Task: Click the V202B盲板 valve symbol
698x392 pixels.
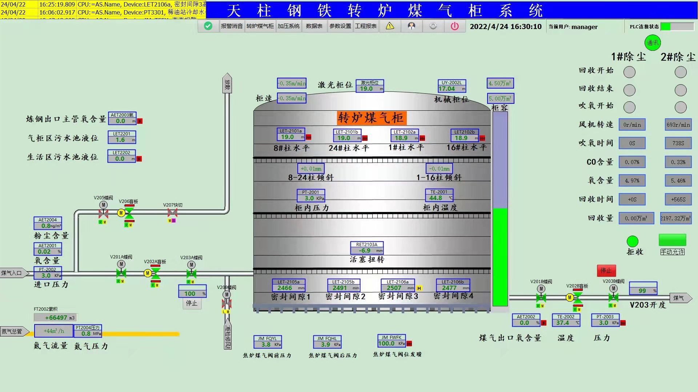Action: click(x=577, y=298)
